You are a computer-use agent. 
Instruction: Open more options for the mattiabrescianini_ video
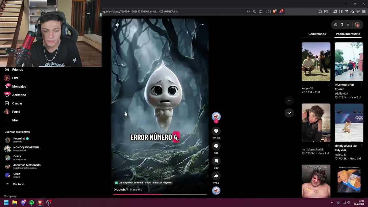click(x=329, y=145)
